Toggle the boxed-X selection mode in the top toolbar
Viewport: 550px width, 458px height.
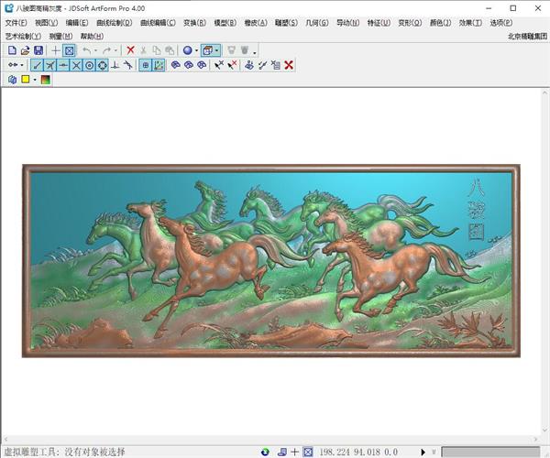click(69, 50)
